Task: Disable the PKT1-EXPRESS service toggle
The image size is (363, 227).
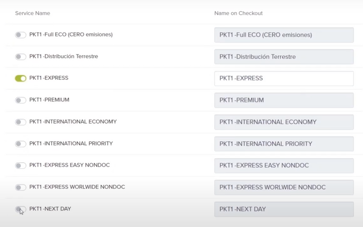Action: [20, 78]
